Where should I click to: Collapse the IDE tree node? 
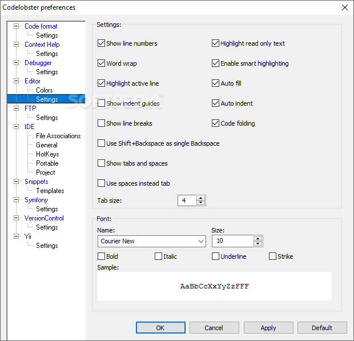click(x=16, y=126)
